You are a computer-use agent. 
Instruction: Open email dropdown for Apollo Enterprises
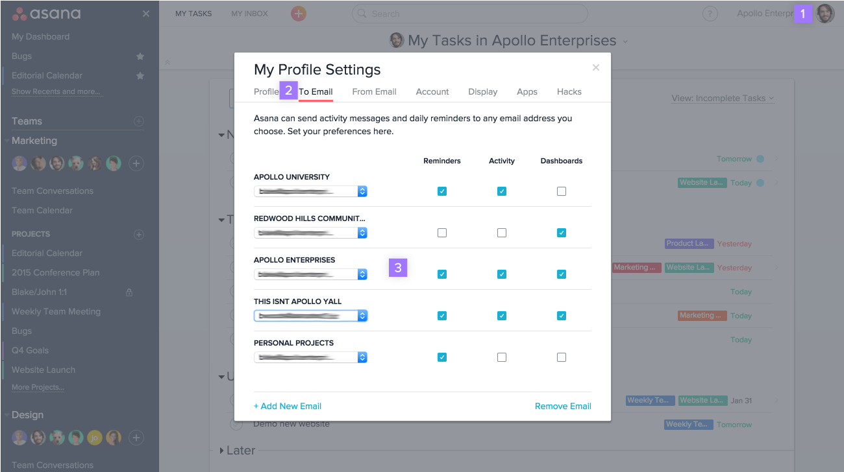310,274
